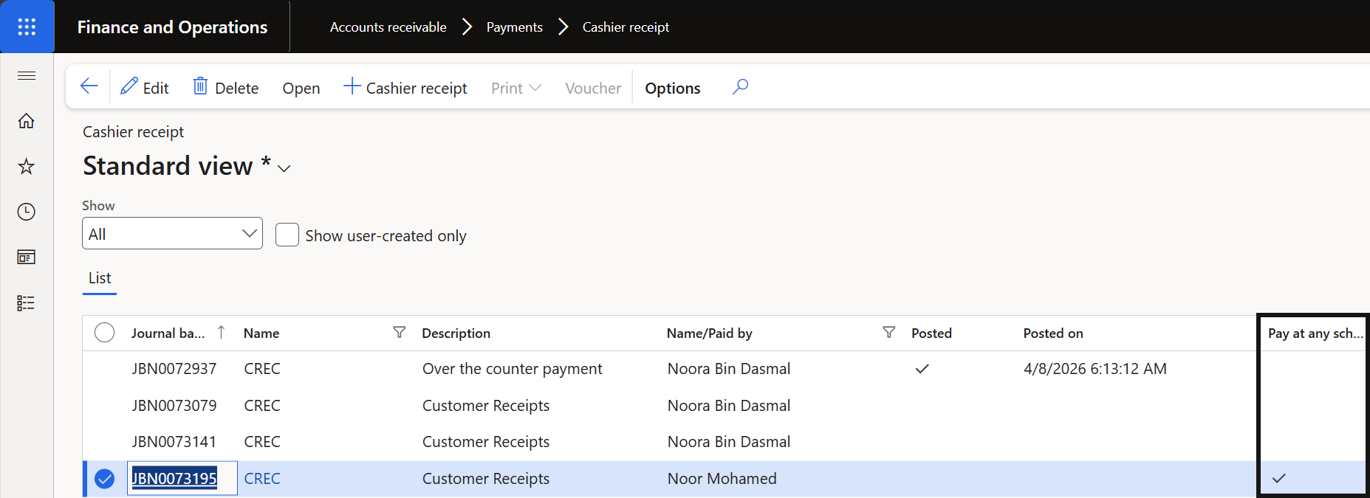The width and height of the screenshot is (1370, 498).
Task: Click the Posted column header
Action: pos(932,333)
